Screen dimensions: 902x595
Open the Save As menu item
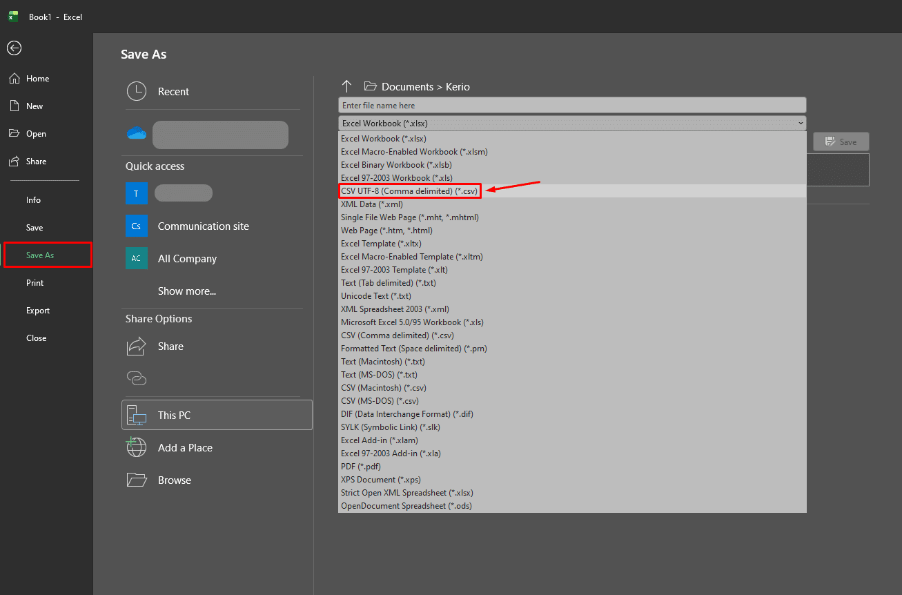click(40, 255)
